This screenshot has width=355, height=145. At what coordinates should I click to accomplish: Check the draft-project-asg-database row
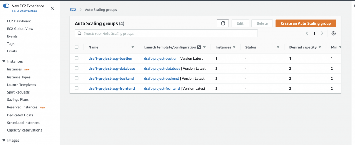pyautogui.click(x=77, y=68)
